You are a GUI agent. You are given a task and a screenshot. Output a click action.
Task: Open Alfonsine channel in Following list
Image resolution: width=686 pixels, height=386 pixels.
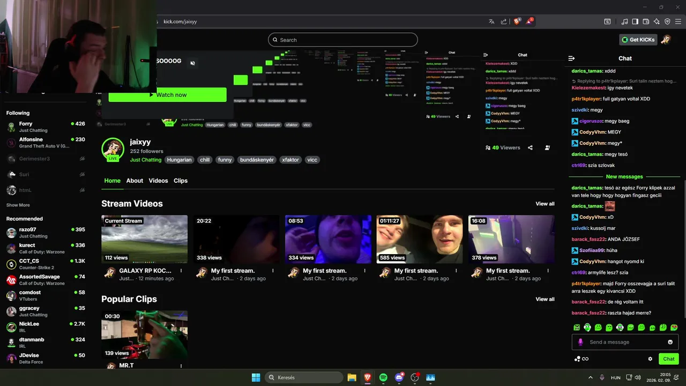click(x=46, y=143)
